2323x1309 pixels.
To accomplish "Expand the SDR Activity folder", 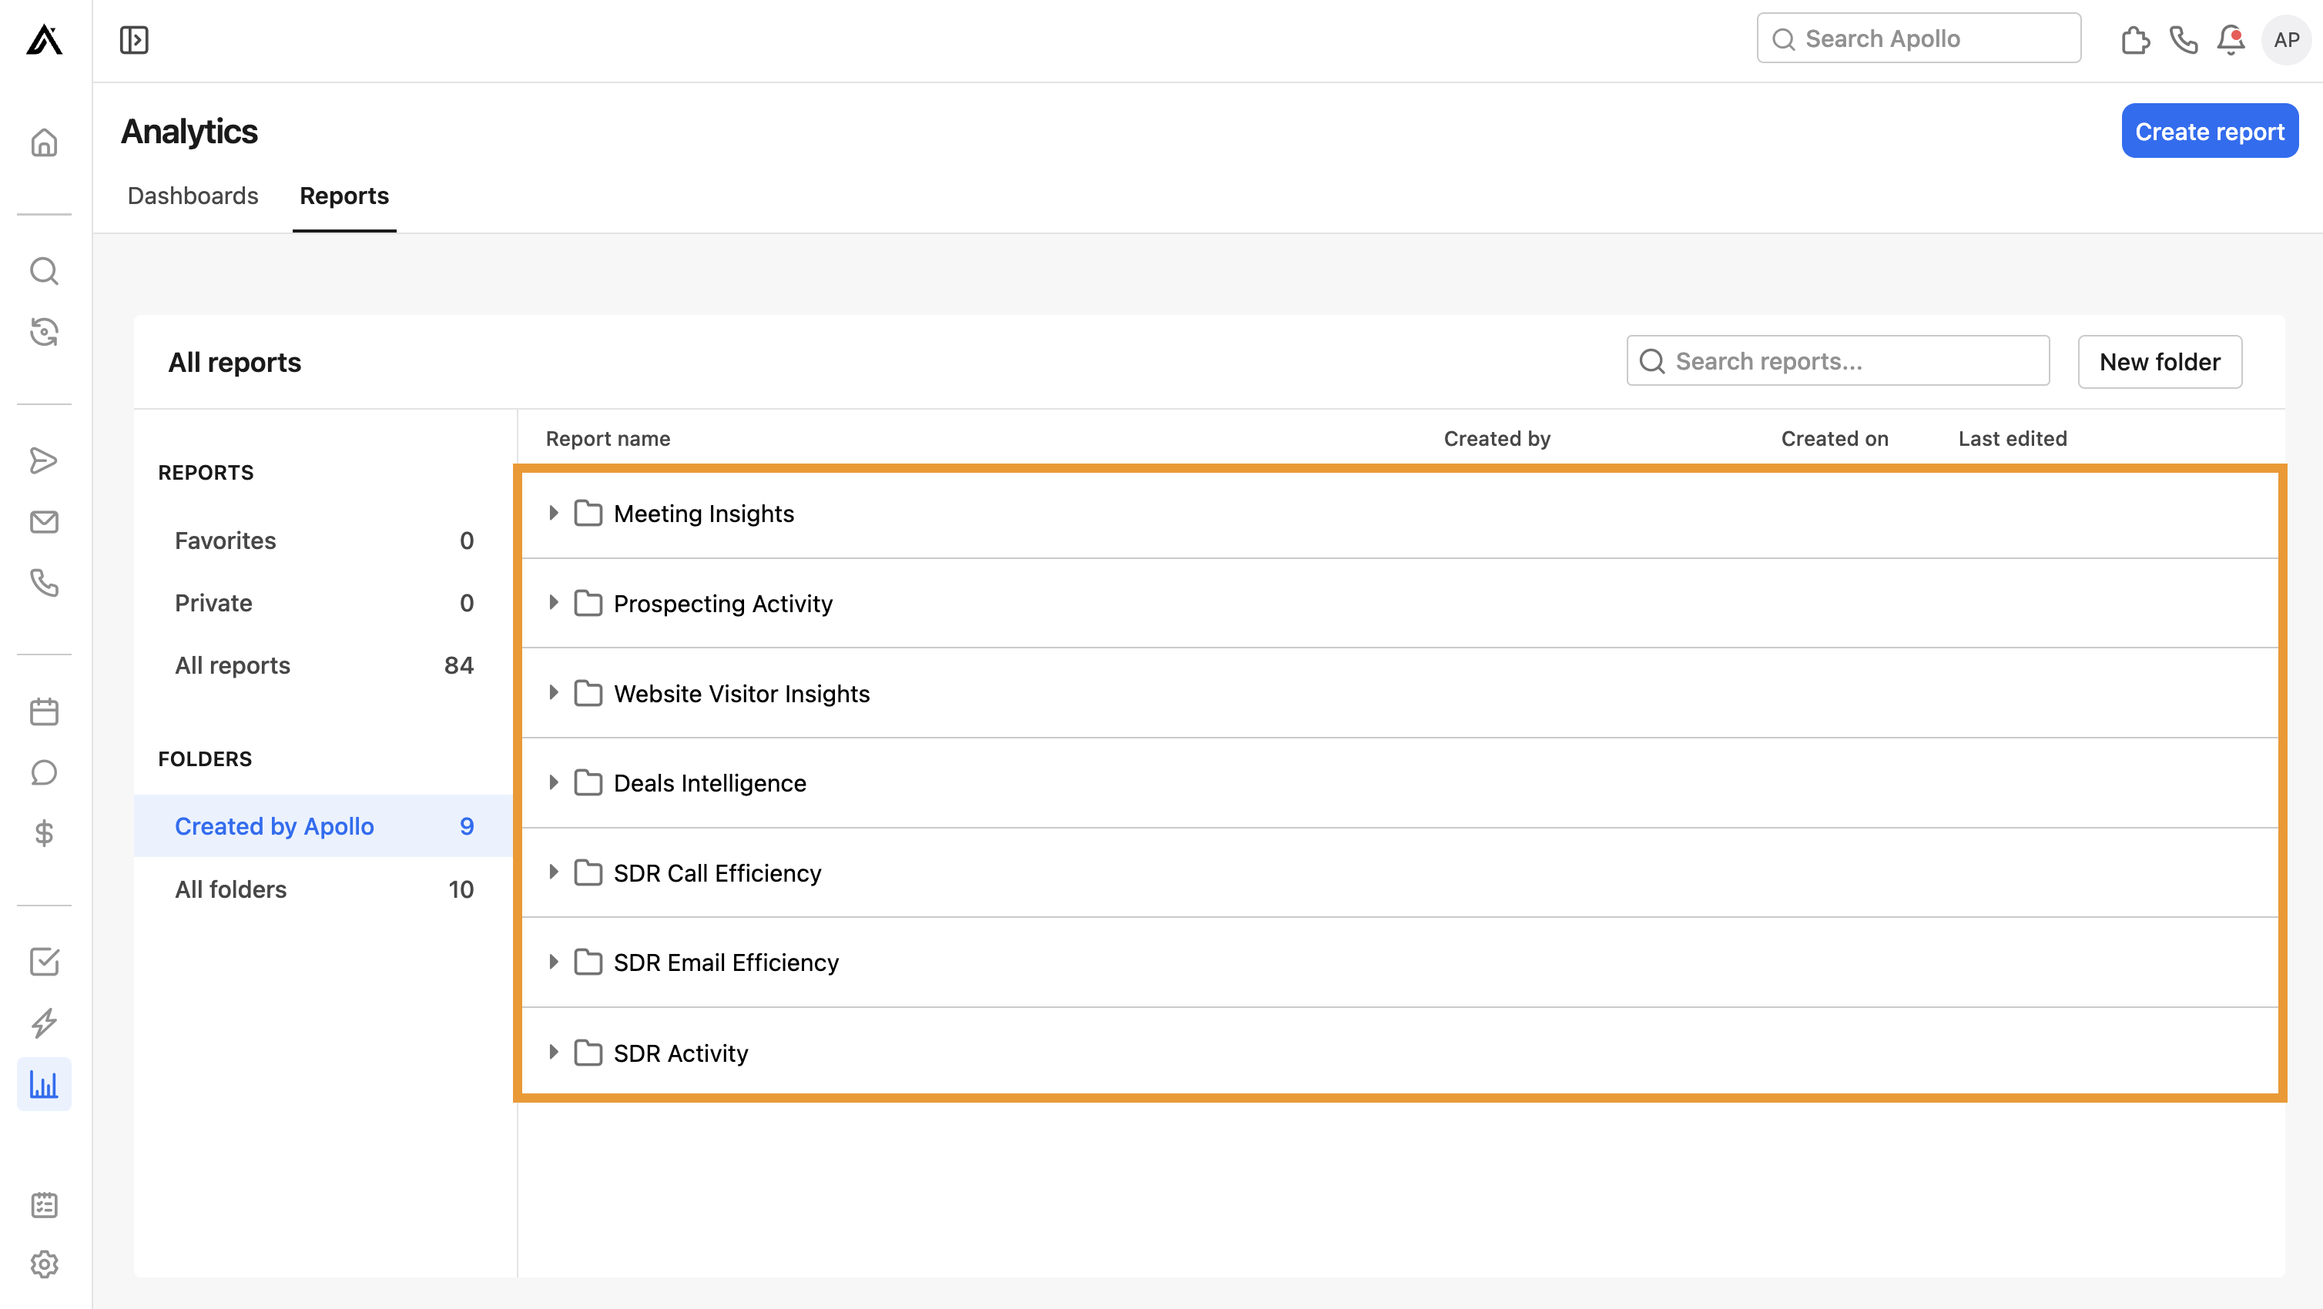I will click(554, 1052).
